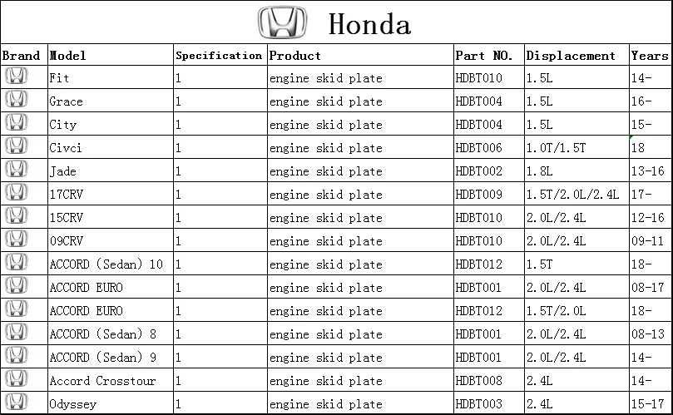
Task: Click the Honda brand icon in the Grace row
Action: tap(16, 100)
